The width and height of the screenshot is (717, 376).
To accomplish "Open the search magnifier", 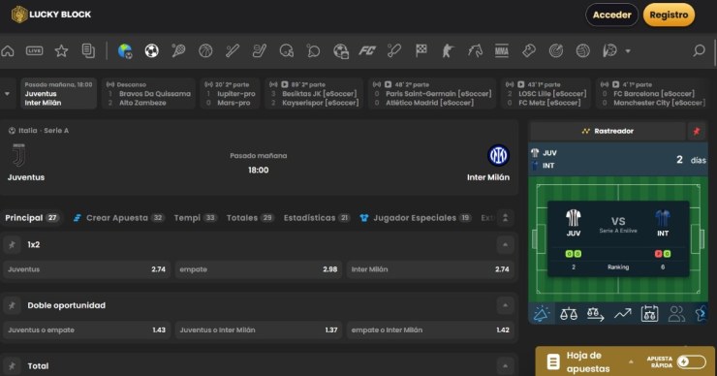I will click(x=699, y=50).
